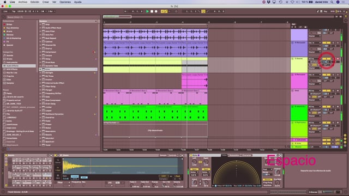Image resolution: width=349 pixels, height=196 pixels.
Task: Open All Ins input dropdown on 5 Snares
Action: [315, 59]
